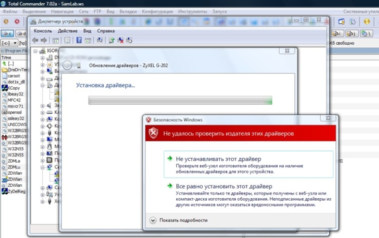
Task: Open Инструменты menu in Total Commander
Action: 193,11
